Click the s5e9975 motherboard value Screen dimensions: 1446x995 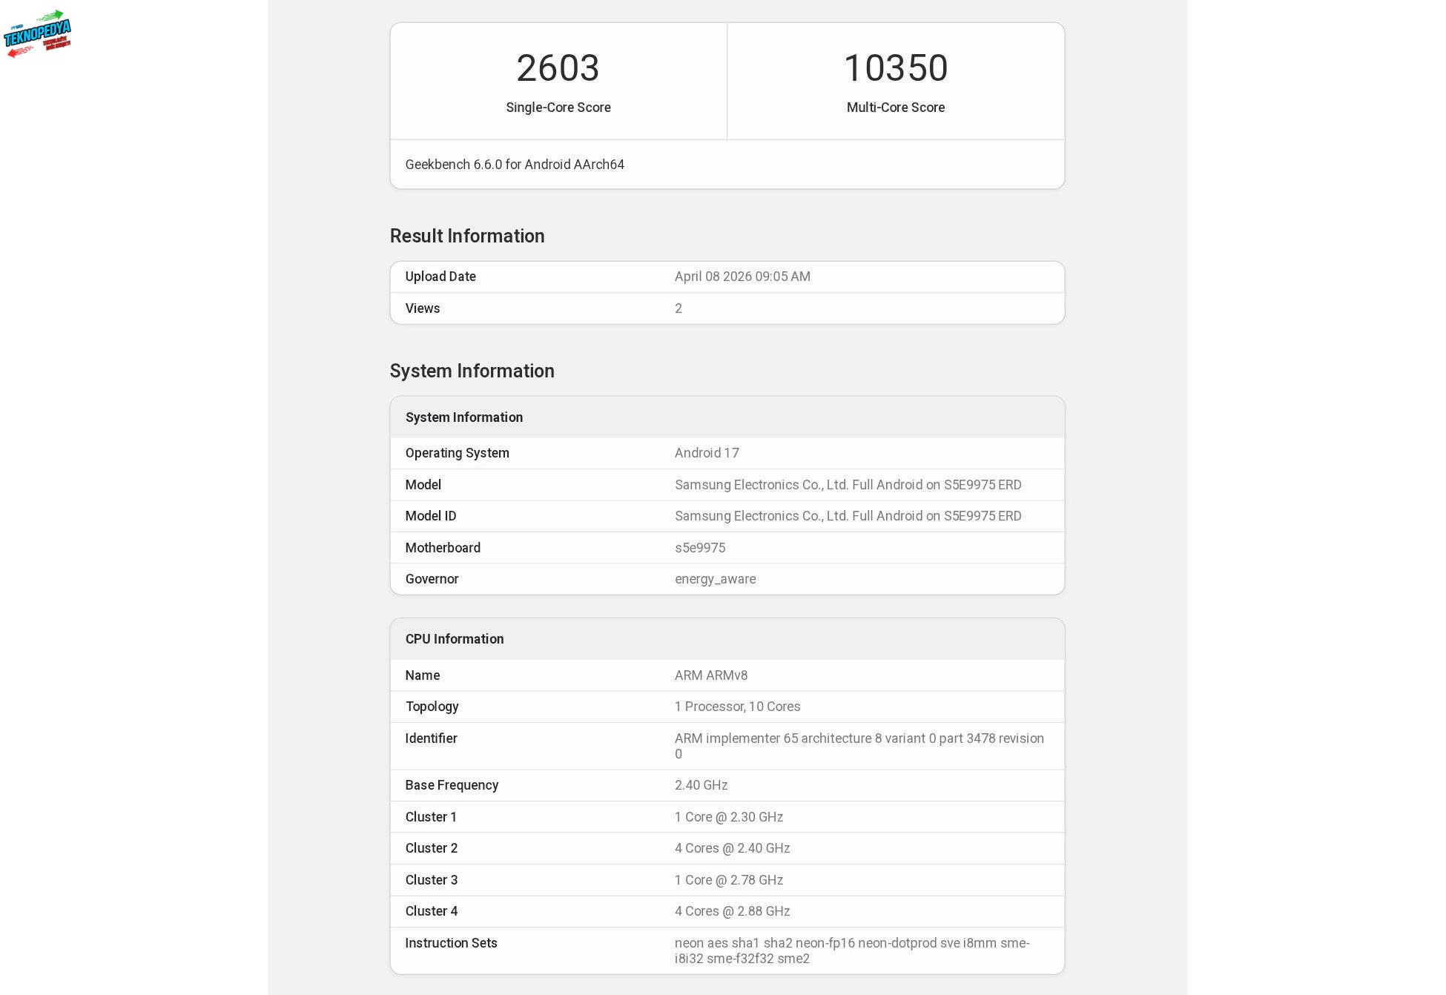coord(700,548)
